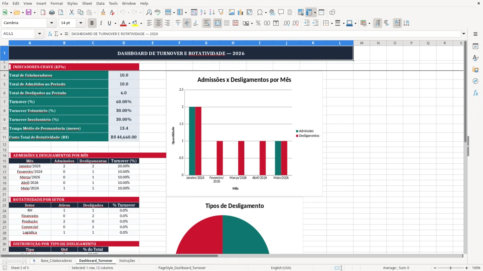Click Clear Direct Formatting icon
Viewport: 483px width, 271px height.
112,12
